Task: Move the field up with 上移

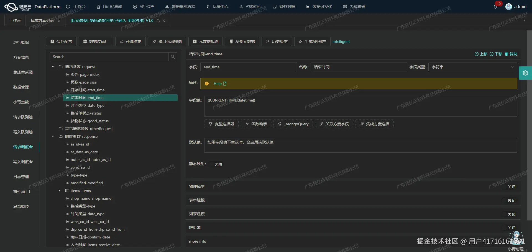Action: (481, 54)
